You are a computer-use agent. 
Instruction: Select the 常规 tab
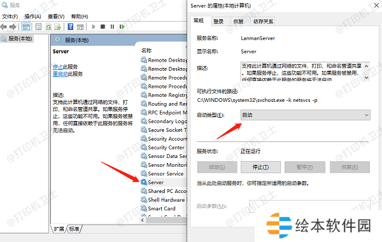[x=199, y=21]
